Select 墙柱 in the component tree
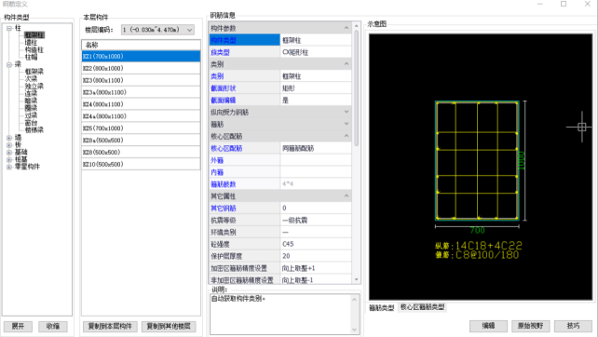The width and height of the screenshot is (598, 337). (x=31, y=42)
